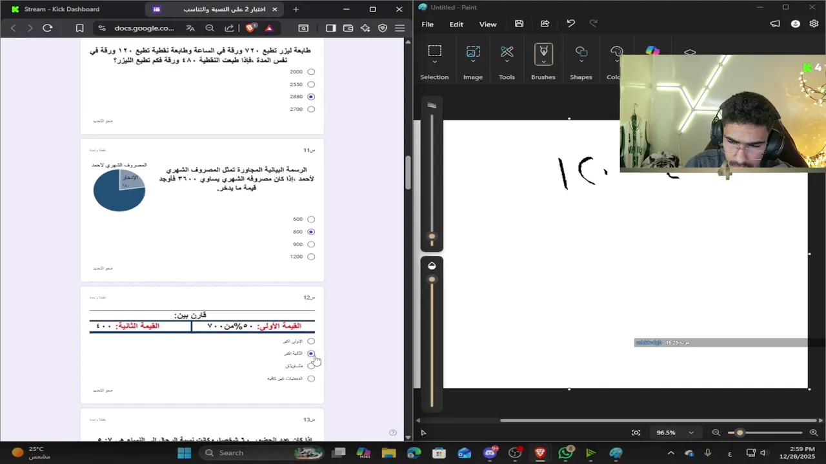826x464 pixels.
Task: Select the first radio option in question 12
Action: click(x=311, y=342)
